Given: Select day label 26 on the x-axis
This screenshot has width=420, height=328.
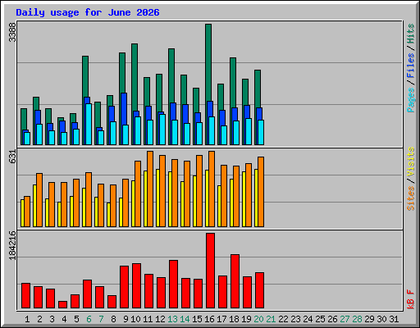Looking at the screenshot, I should point(332,319).
